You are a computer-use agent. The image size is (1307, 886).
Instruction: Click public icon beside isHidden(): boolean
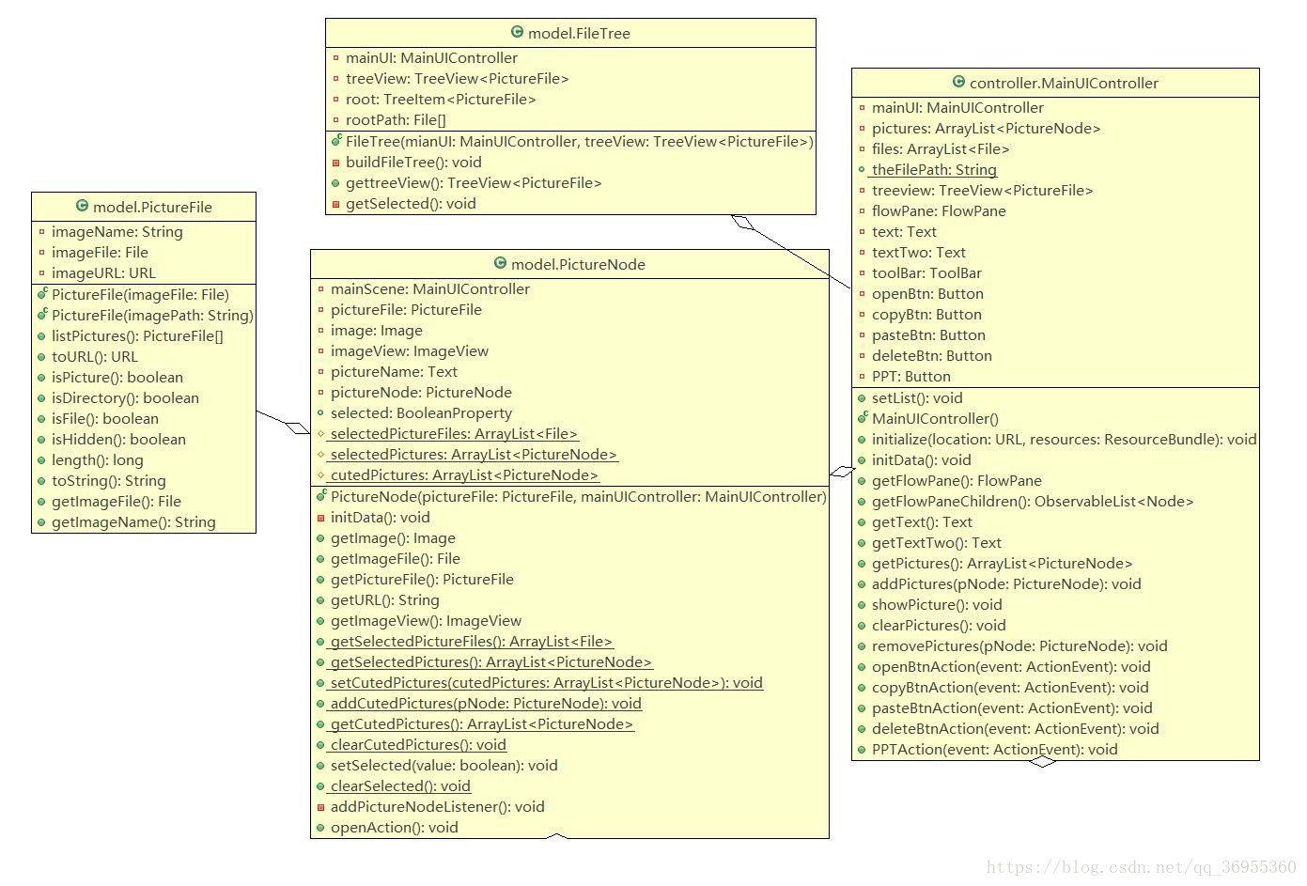(x=42, y=440)
